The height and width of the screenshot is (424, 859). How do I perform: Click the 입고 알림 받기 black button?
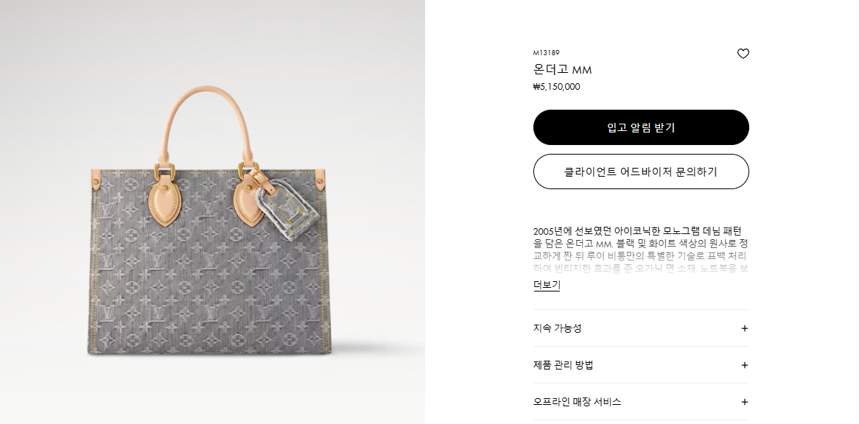pyautogui.click(x=641, y=127)
